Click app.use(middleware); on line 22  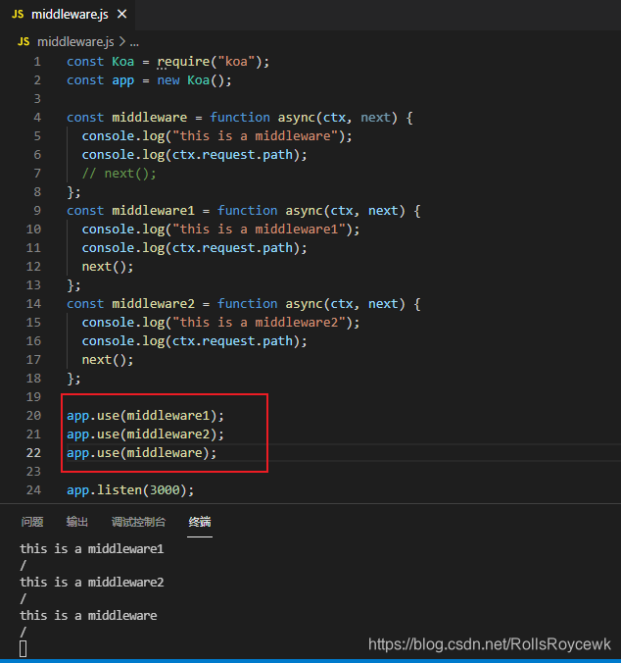coord(141,453)
